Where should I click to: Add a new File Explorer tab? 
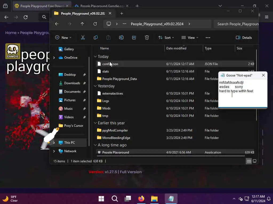(x=122, y=13)
